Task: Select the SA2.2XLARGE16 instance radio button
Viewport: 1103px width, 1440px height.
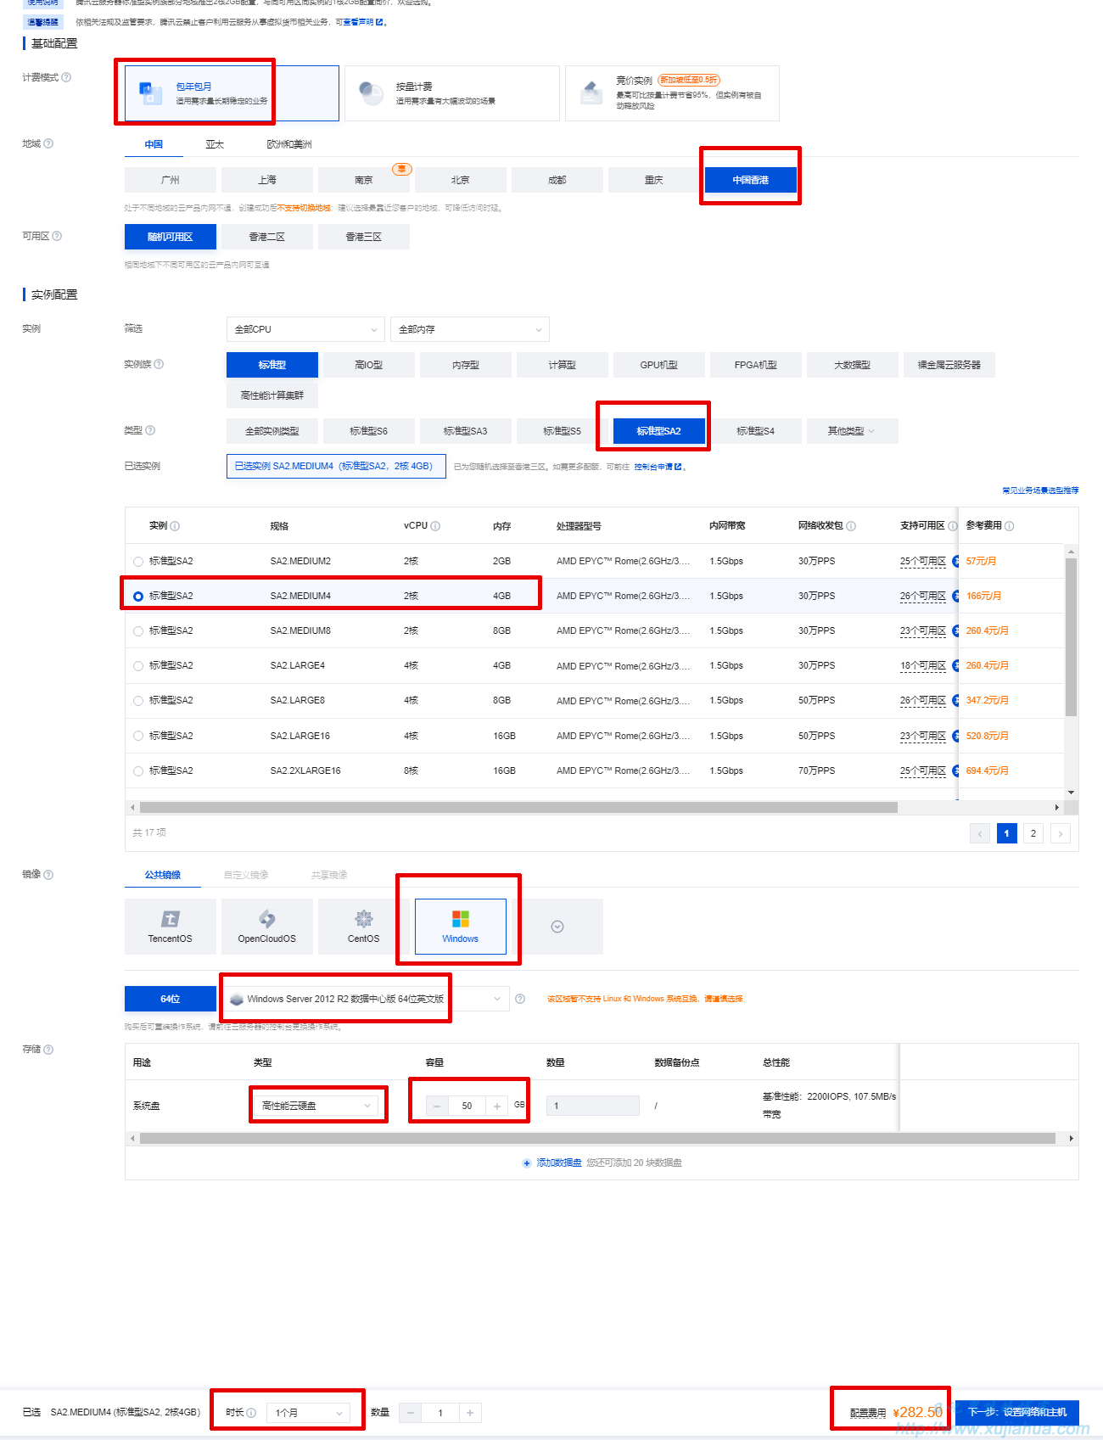Action: click(x=138, y=771)
